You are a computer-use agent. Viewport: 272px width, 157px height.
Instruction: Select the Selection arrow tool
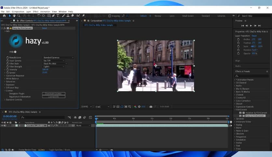click(x=10, y=16)
